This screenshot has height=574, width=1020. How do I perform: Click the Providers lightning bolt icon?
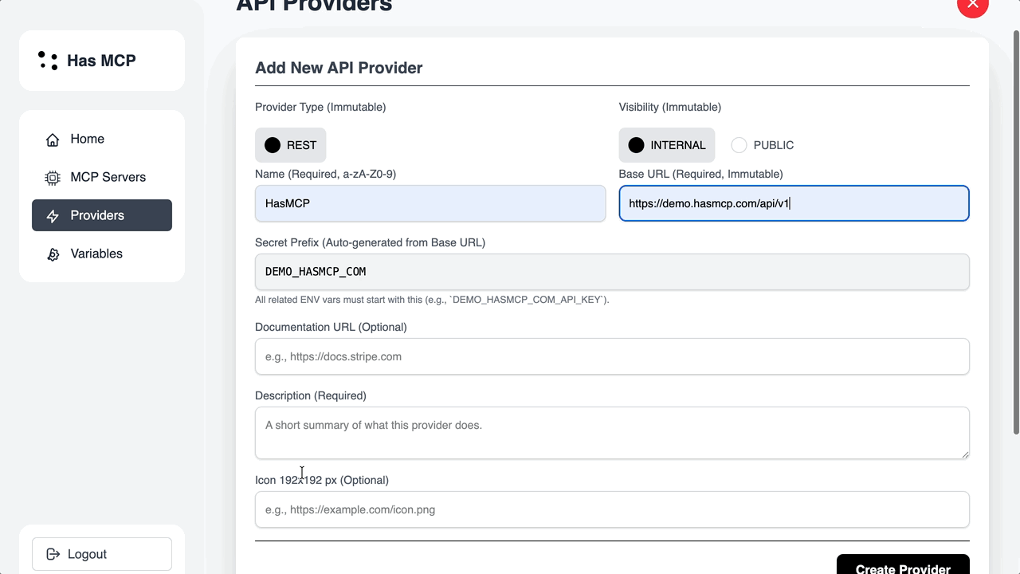tap(53, 216)
